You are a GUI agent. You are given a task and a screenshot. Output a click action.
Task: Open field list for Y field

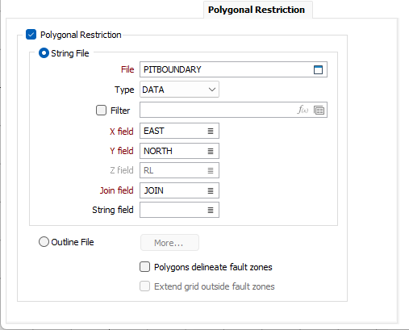(211, 151)
